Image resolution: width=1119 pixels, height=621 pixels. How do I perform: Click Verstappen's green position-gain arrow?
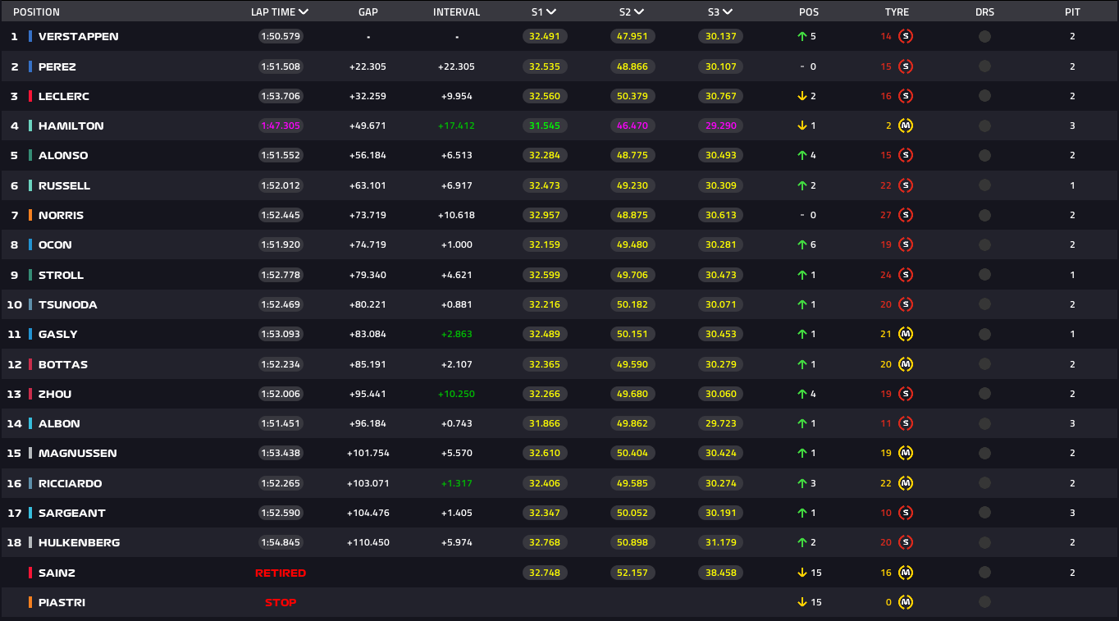pos(802,36)
